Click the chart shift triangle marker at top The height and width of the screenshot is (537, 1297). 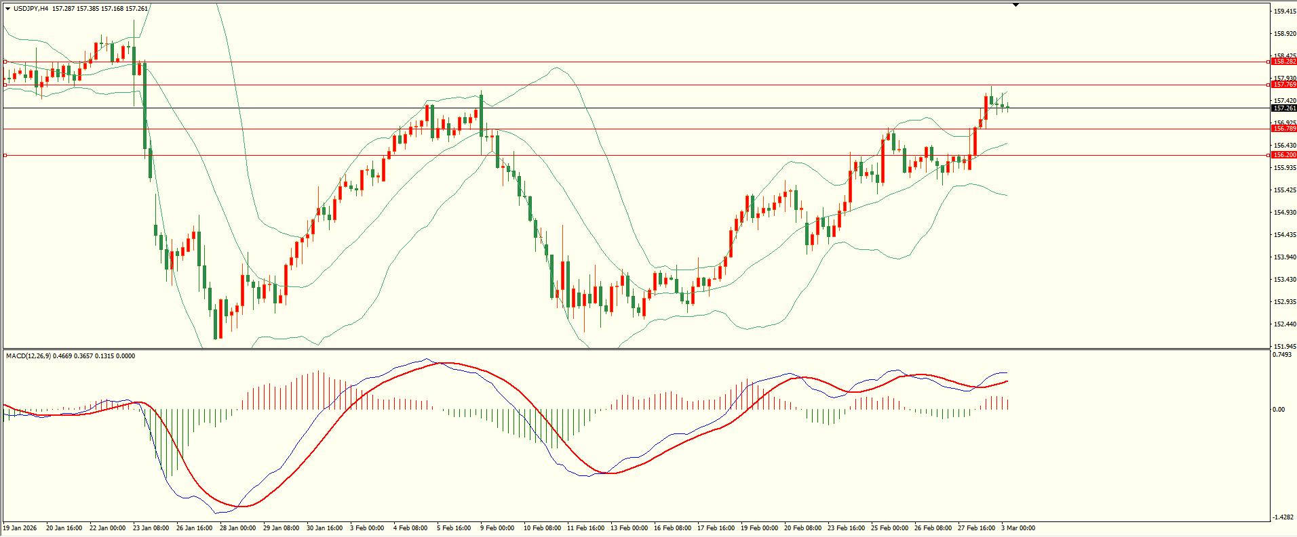pyautogui.click(x=1015, y=5)
